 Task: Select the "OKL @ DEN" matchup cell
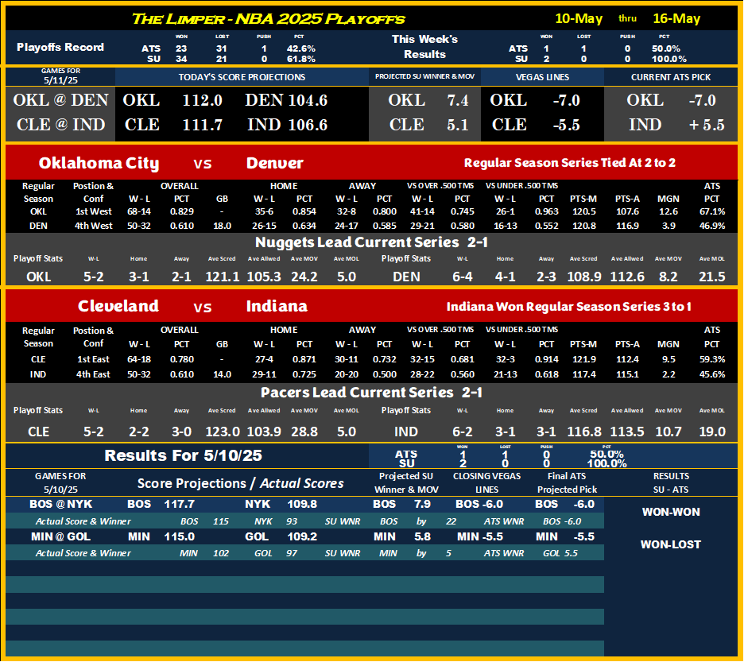tap(60, 100)
